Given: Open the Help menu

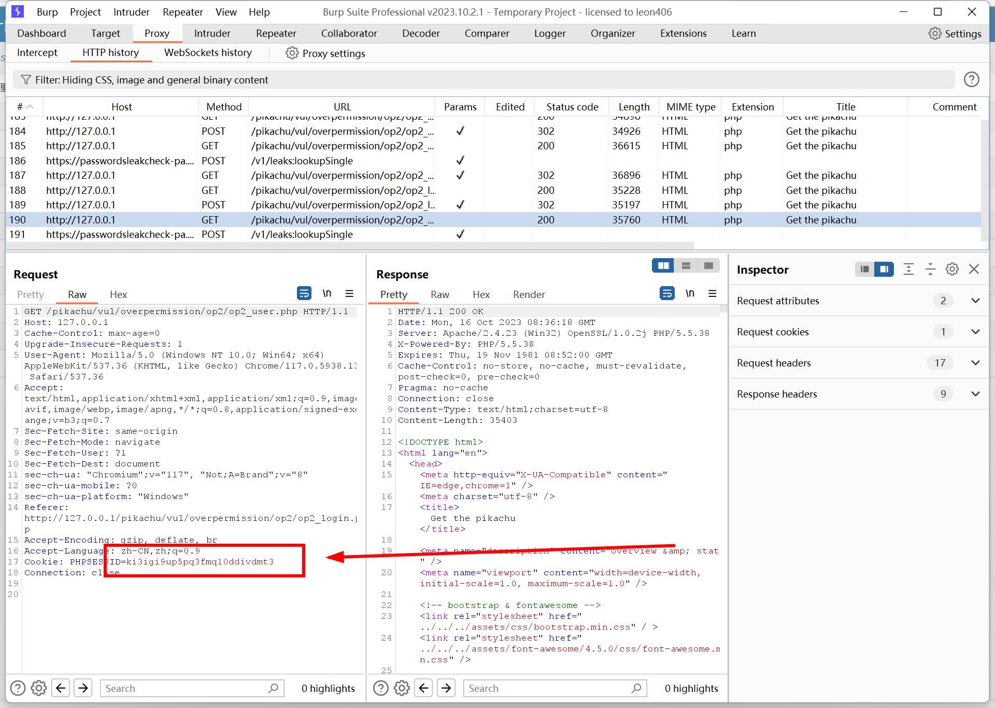Looking at the screenshot, I should click(x=259, y=12).
